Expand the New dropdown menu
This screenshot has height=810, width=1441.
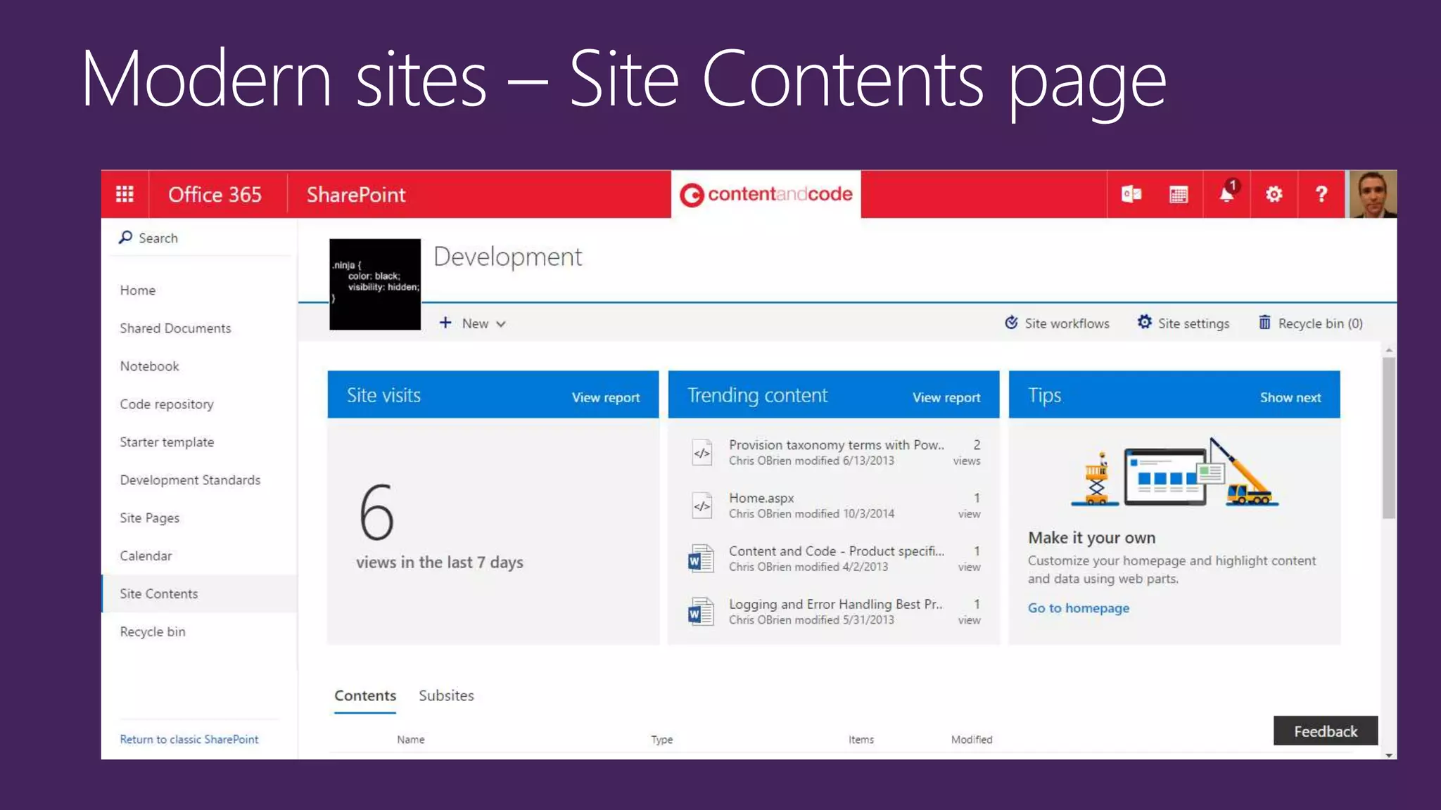473,323
